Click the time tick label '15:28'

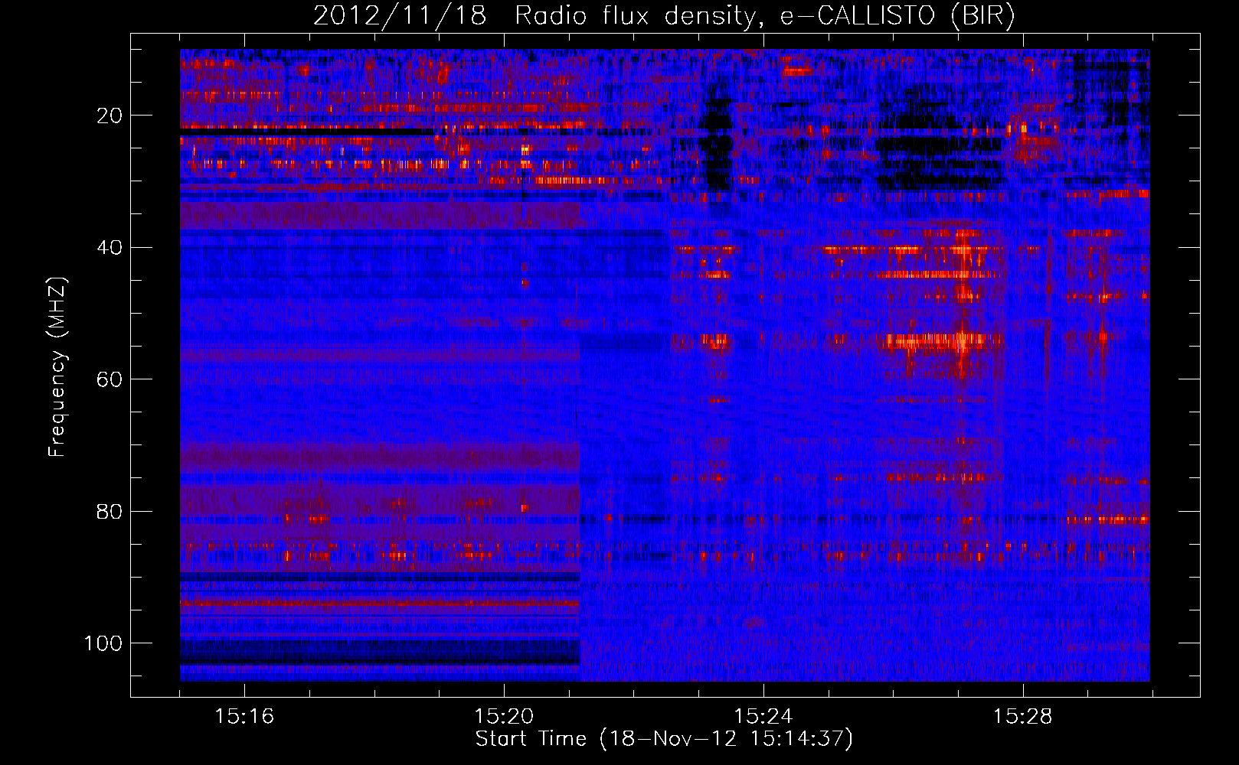1023,717
